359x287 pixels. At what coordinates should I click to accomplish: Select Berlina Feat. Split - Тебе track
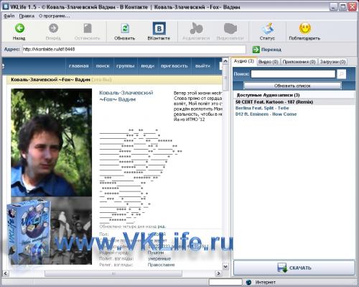pos(262,108)
